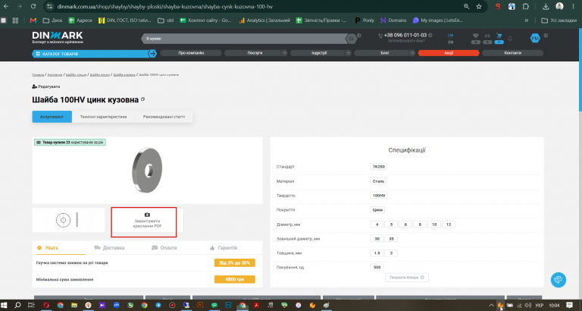Reload the page with the refresh icon
This screenshot has height=311, width=582.
[33, 6]
